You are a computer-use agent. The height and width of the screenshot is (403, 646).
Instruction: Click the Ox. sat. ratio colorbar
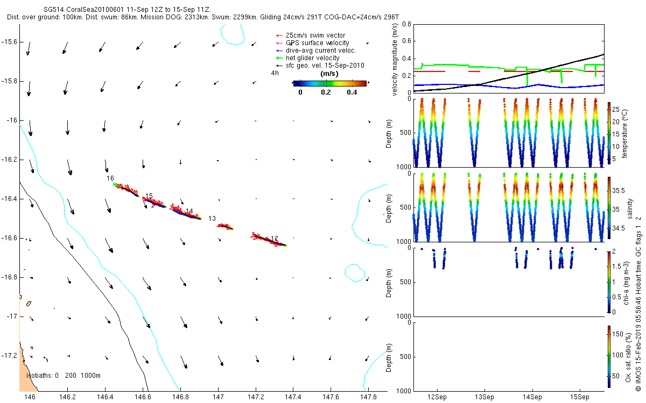608,356
